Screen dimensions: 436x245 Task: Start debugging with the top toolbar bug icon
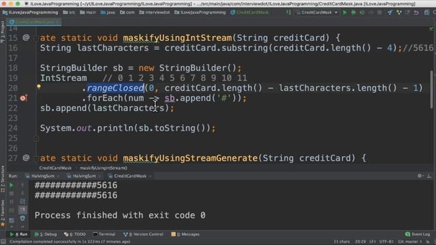[354, 12]
